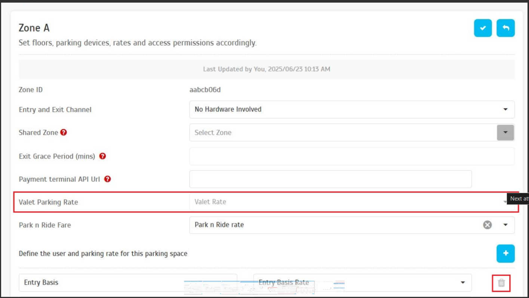Image resolution: width=529 pixels, height=298 pixels.
Task: Click the Payment terminal API Url help icon
Action: [107, 179]
